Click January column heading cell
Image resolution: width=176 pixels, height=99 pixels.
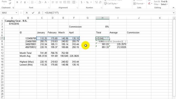click(x=42, y=32)
